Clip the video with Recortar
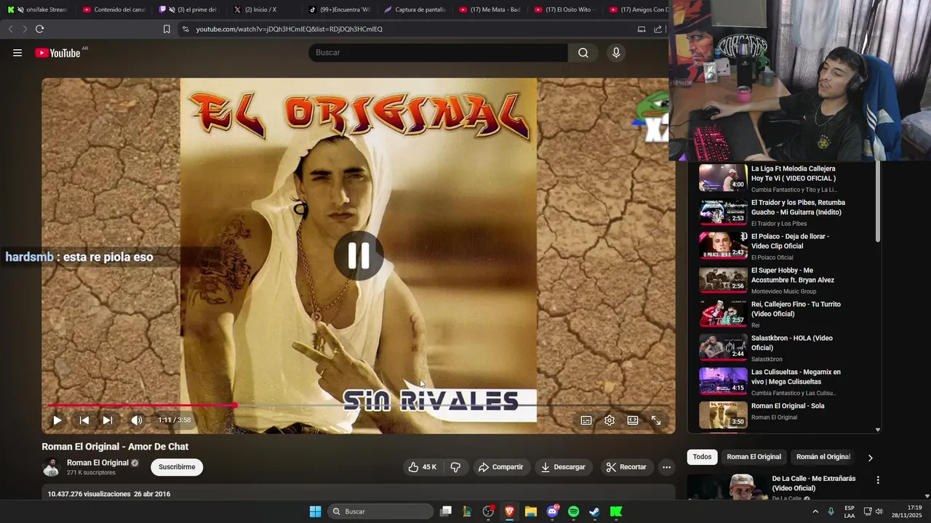 click(626, 467)
